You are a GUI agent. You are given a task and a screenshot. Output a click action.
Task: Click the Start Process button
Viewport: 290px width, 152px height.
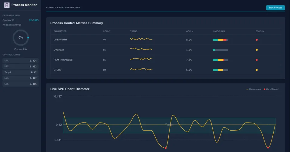click(275, 8)
